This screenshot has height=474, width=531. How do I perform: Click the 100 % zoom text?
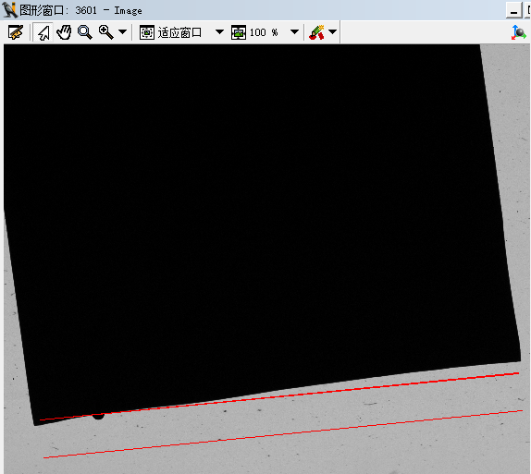click(x=264, y=33)
